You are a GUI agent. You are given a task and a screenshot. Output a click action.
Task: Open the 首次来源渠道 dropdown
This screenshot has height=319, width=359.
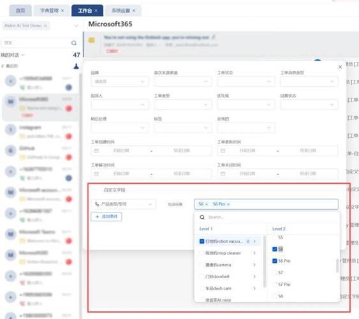coord(183,82)
